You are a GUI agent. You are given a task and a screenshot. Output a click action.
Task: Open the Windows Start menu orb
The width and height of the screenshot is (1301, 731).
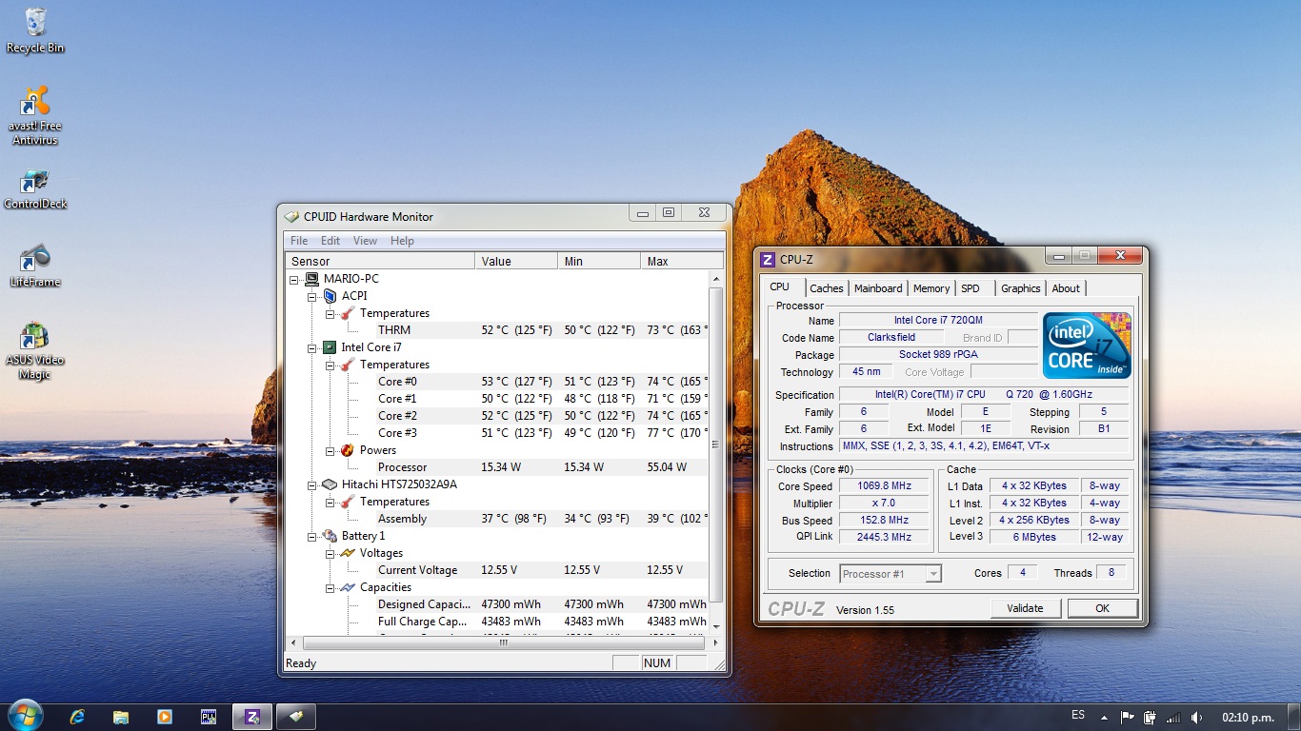25,716
